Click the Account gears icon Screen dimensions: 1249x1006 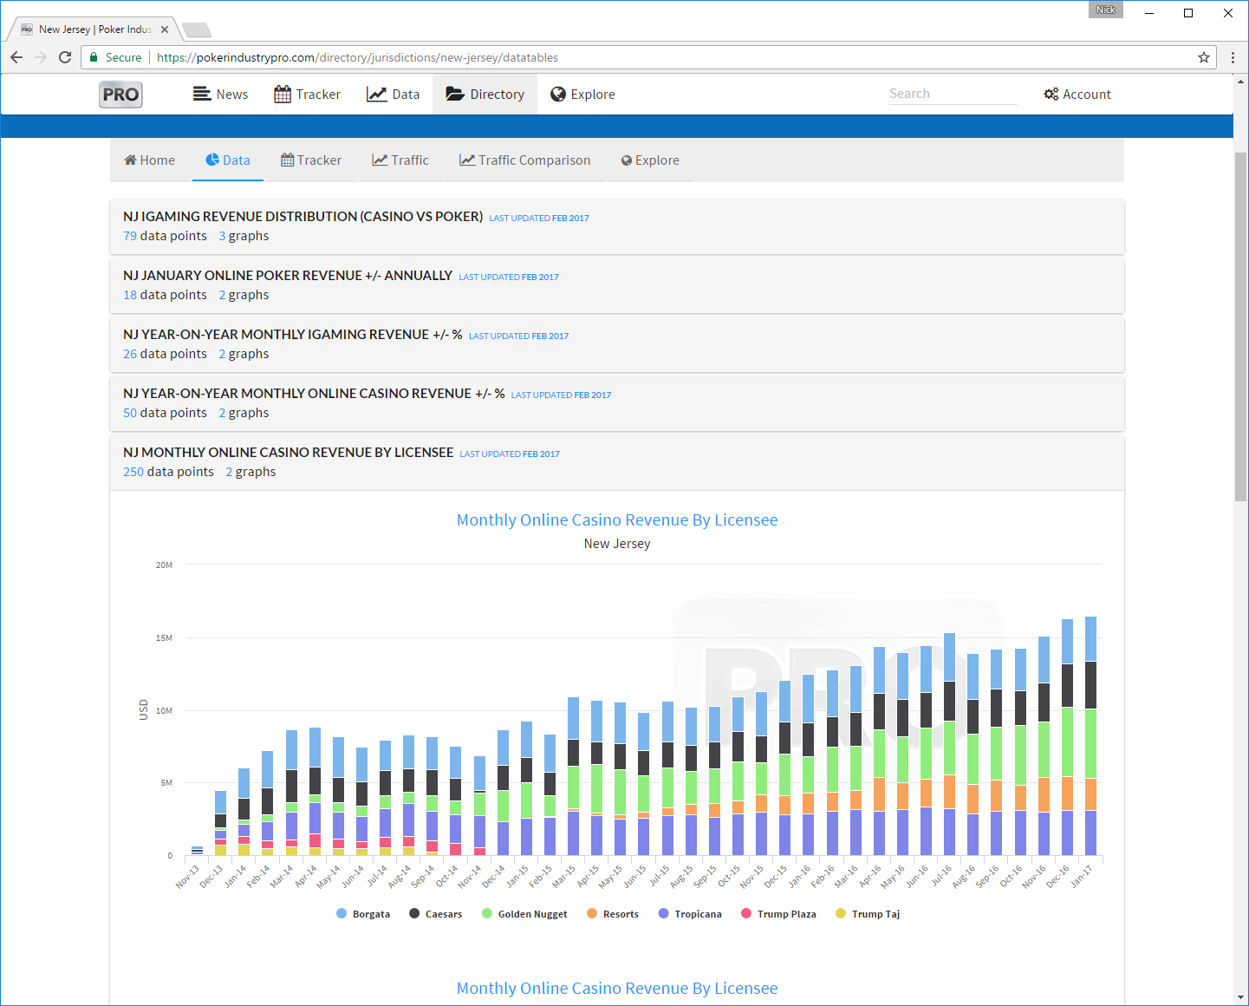tap(1051, 95)
